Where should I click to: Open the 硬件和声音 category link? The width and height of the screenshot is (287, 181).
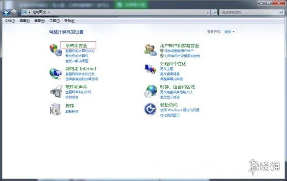[x=76, y=87]
